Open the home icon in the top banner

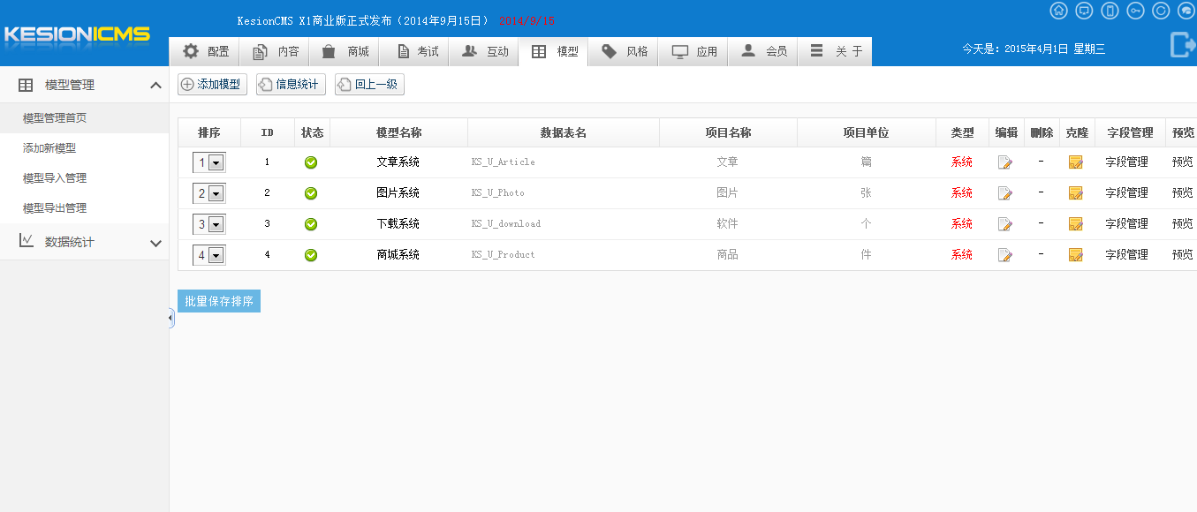pyautogui.click(x=1058, y=11)
